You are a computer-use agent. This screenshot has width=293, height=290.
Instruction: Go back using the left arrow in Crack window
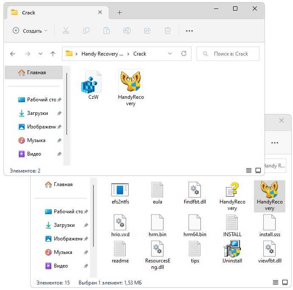(x=13, y=54)
